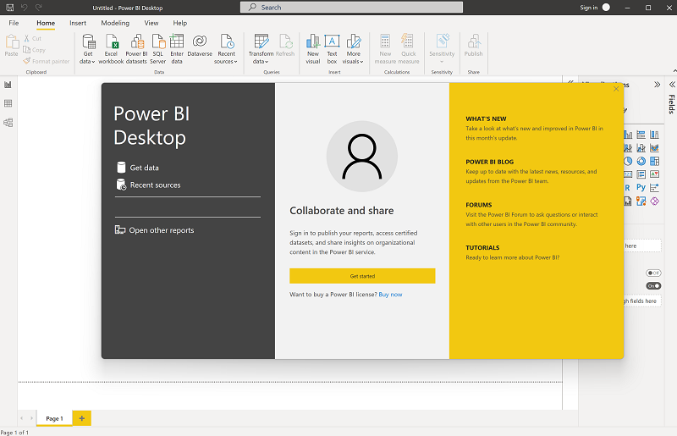The width and height of the screenshot is (677, 436).
Task: Switch to the Modeling ribbon tab
Action: 115,23
